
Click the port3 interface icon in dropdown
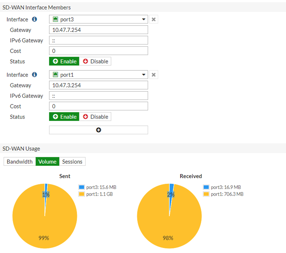pos(55,19)
